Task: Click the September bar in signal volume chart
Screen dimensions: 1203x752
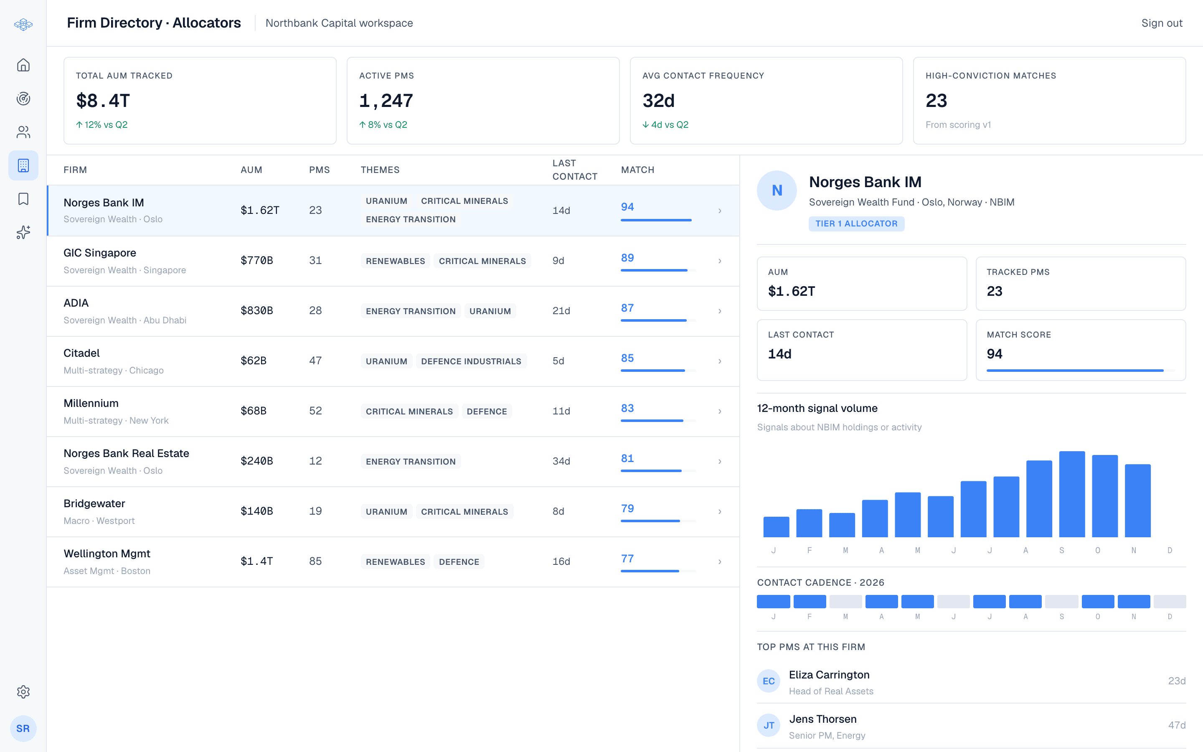Action: pyautogui.click(x=1072, y=494)
